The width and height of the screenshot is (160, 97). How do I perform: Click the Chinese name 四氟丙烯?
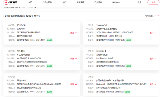21,29
